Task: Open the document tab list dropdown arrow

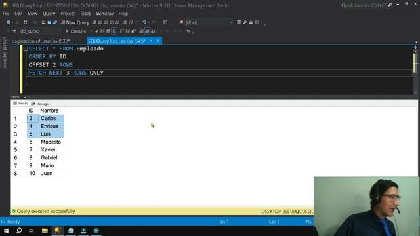Action: pos(416,42)
